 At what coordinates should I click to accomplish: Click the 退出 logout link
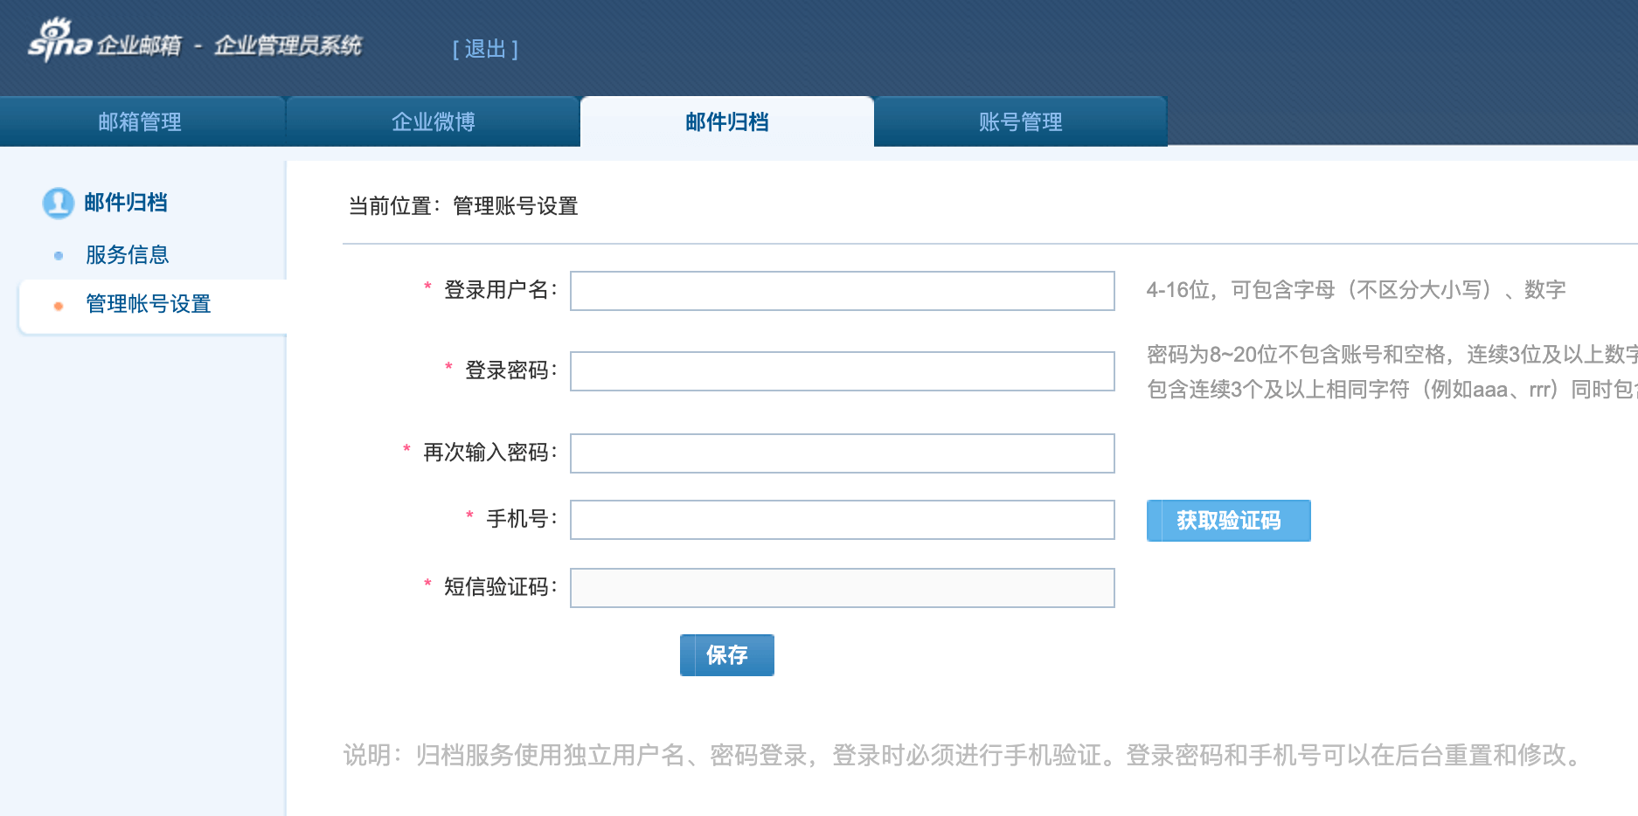[x=485, y=49]
